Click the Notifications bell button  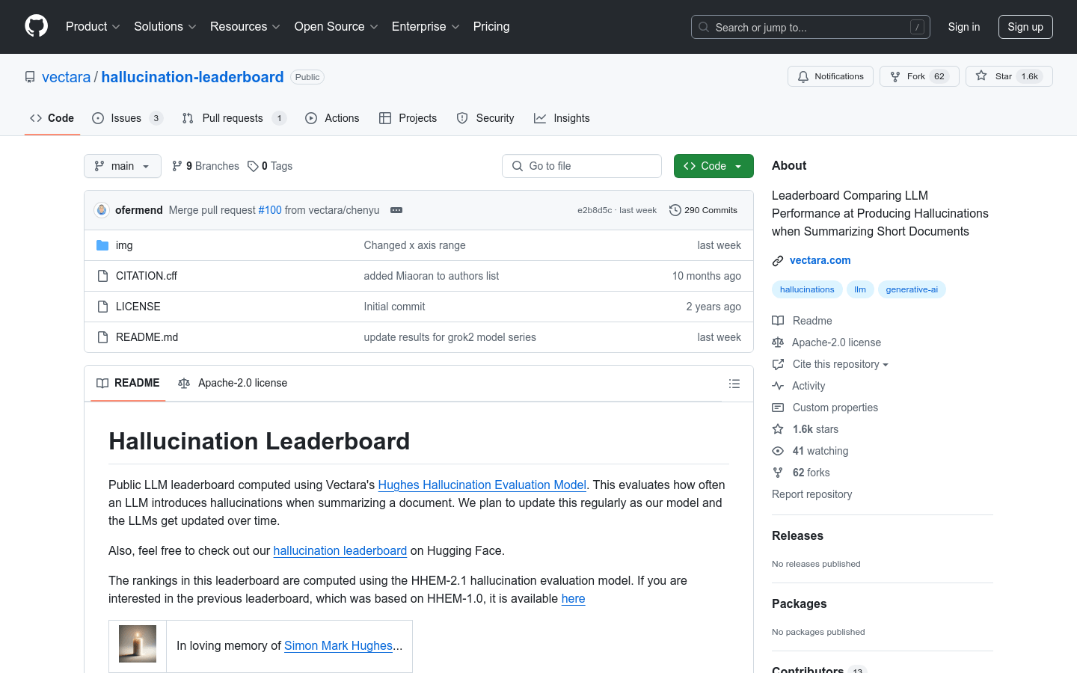tap(830, 76)
